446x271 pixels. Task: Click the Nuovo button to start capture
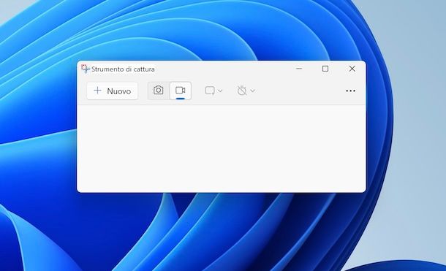point(113,91)
